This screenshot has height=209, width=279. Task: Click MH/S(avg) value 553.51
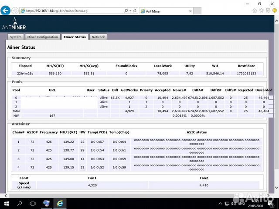click(x=89, y=74)
